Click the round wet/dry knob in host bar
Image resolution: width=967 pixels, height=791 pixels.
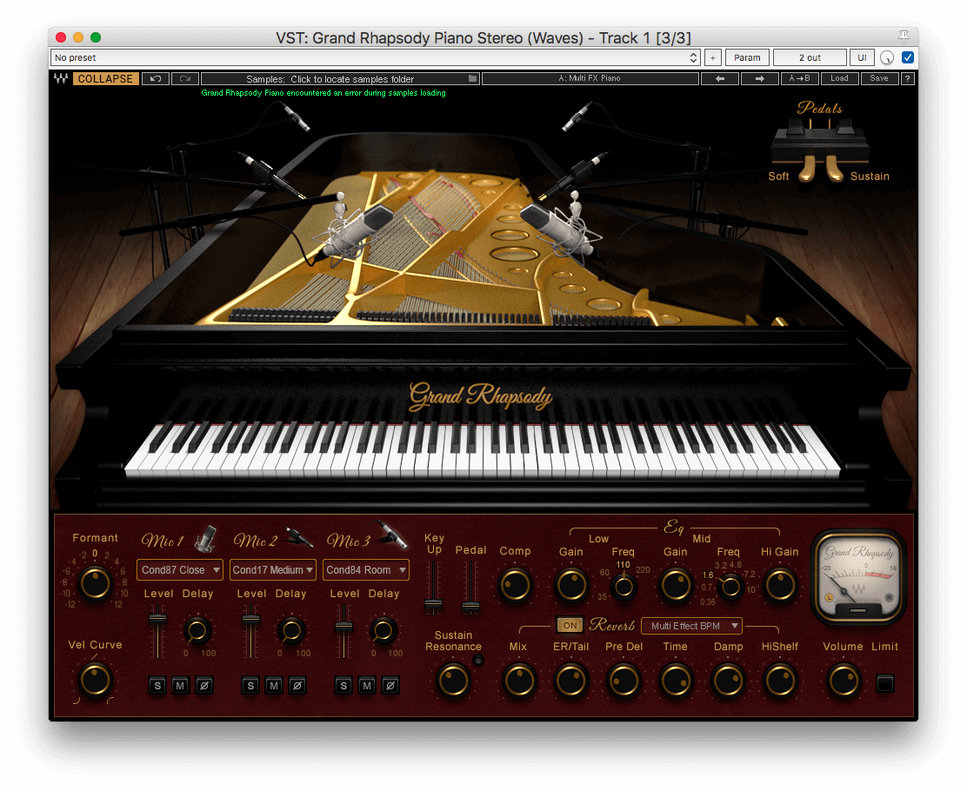pos(887,57)
